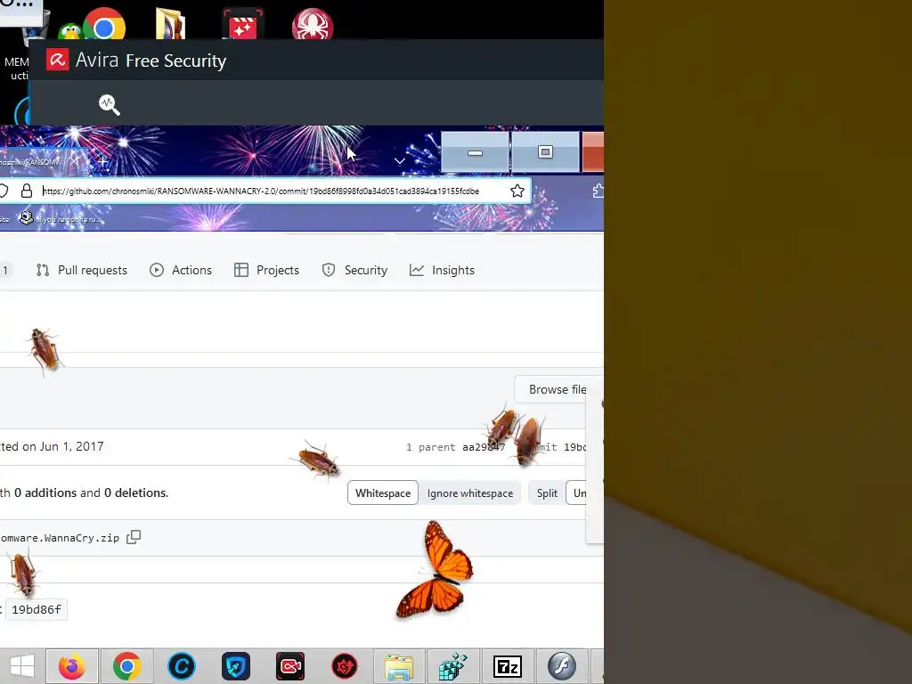The image size is (912, 684).
Task: Launch the red star video app desktop icon
Action: [242, 25]
